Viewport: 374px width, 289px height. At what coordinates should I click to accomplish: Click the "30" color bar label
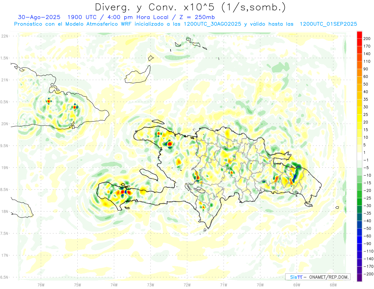pyautogui.click(x=366, y=107)
